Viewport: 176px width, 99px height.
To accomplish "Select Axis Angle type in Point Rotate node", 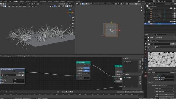I will click(80, 68).
